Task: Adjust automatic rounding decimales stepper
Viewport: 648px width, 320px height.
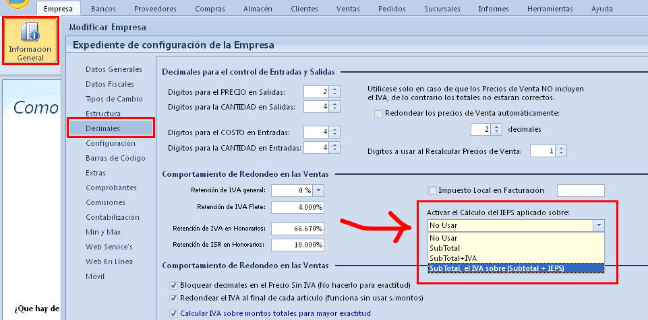Action: coord(497,129)
